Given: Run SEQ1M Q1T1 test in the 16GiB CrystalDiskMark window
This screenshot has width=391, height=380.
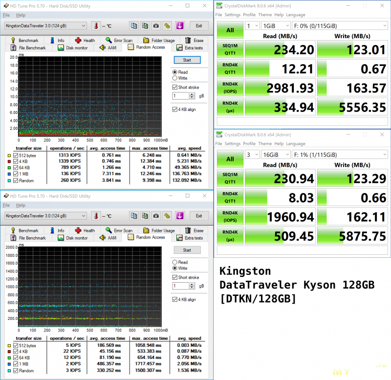Looking at the screenshot, I should [230, 178].
